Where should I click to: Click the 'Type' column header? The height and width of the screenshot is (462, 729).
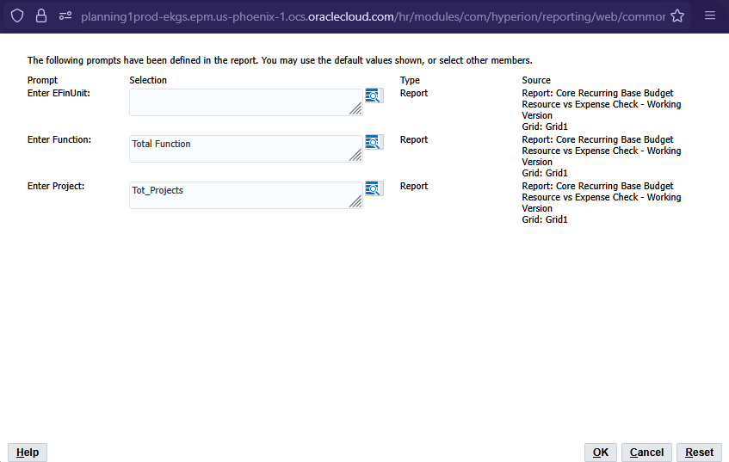coord(410,80)
